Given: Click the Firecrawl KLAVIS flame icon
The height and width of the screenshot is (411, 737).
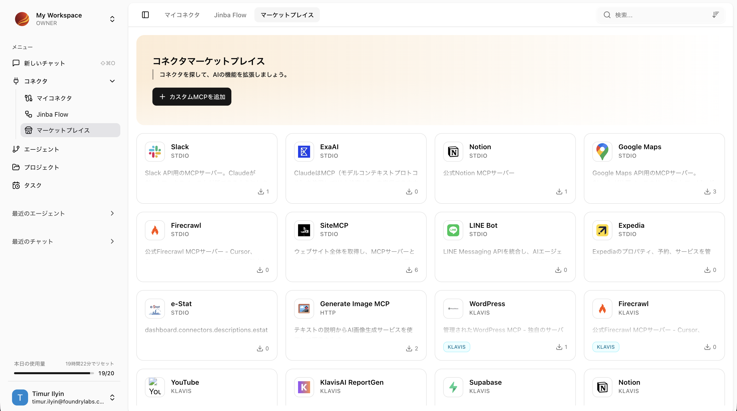Looking at the screenshot, I should (602, 308).
